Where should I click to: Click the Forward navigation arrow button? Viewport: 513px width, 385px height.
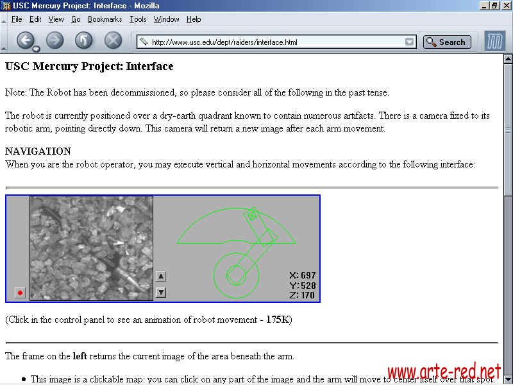pyautogui.click(x=55, y=40)
